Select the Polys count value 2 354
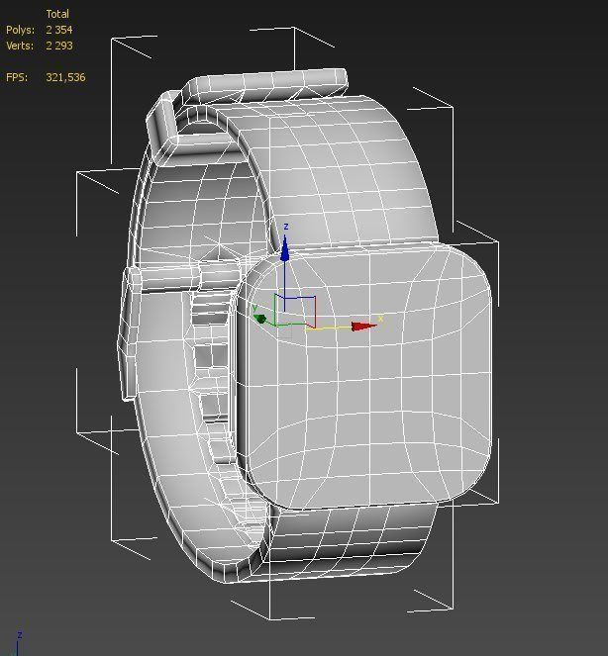Viewport: 608px width, 656px height. [59, 30]
